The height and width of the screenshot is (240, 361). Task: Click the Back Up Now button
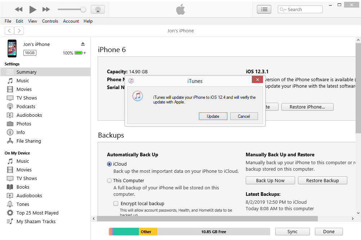[270, 180]
